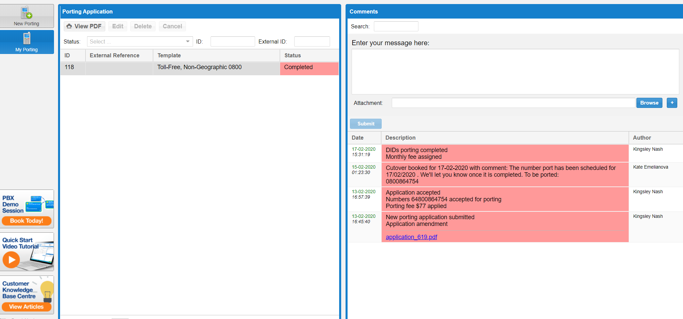683x319 pixels.
Task: Click the Toll-Free, Non-Geographic 0800 template cell
Action: pos(216,68)
